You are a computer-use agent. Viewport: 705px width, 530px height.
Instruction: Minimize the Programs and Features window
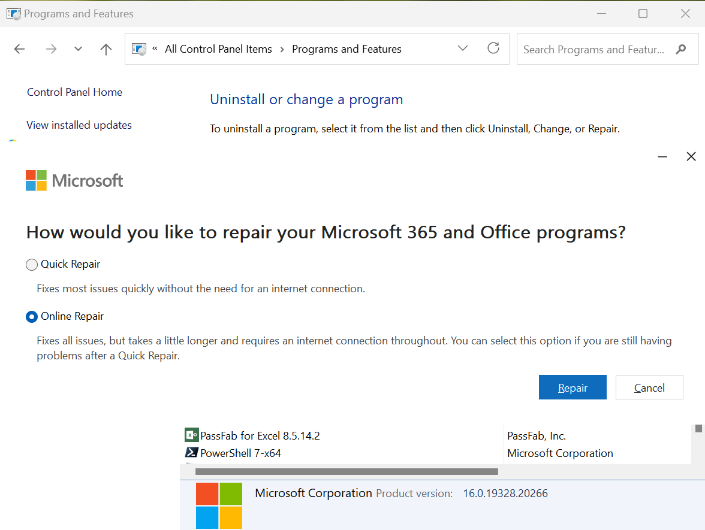602,13
